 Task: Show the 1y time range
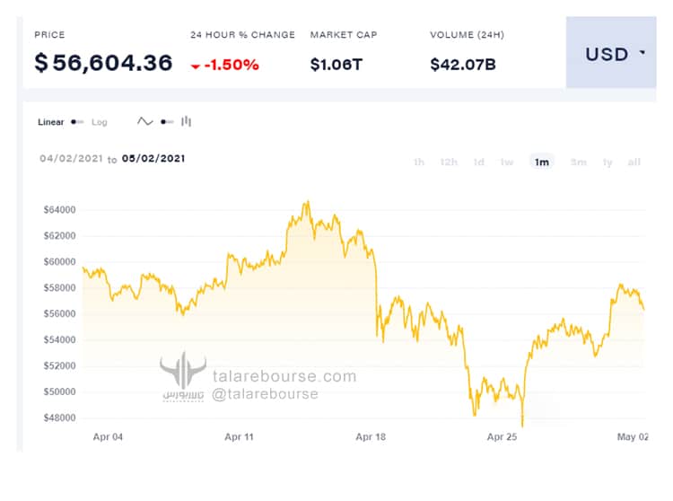point(607,163)
